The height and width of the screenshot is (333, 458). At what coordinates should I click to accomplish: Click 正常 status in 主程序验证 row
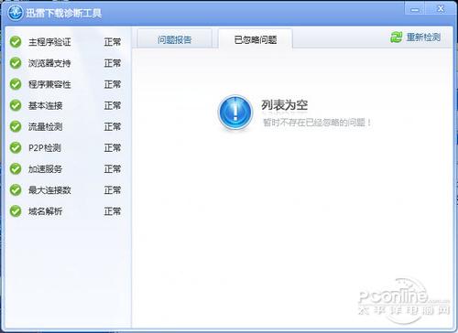point(113,42)
